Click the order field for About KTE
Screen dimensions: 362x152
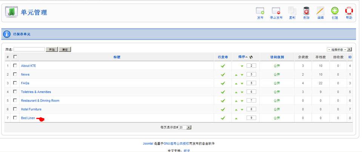coord(251,66)
